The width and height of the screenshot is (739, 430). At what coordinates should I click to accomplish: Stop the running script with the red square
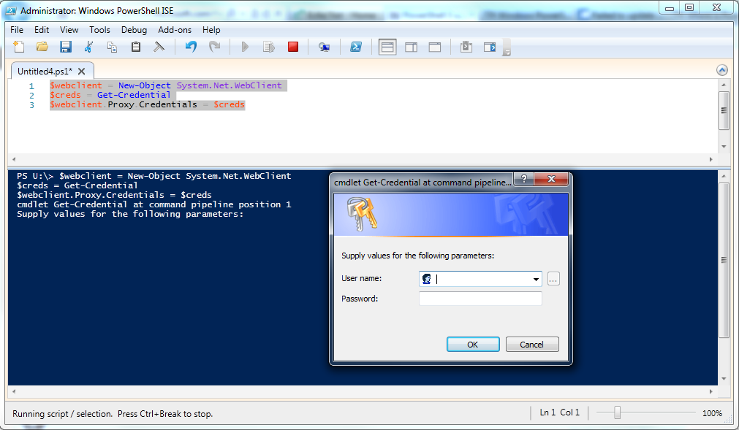click(x=293, y=47)
